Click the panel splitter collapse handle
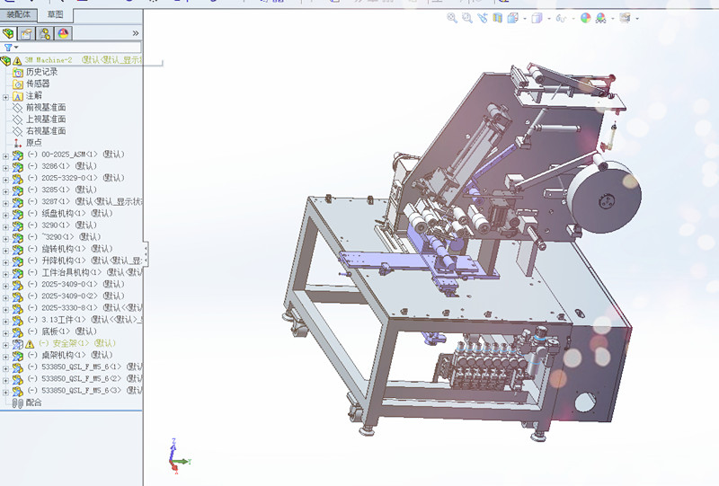The width and height of the screenshot is (719, 486). [x=146, y=253]
